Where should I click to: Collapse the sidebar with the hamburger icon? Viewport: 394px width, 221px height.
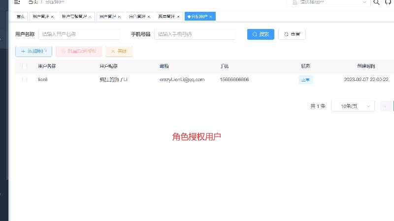click(17, 2)
